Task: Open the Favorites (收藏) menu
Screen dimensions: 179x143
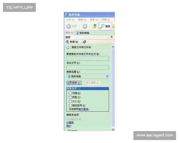Action: tap(106, 20)
